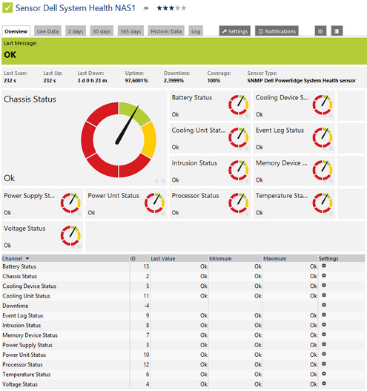Toggle the first priority star
367x391 pixels.
[159, 8]
